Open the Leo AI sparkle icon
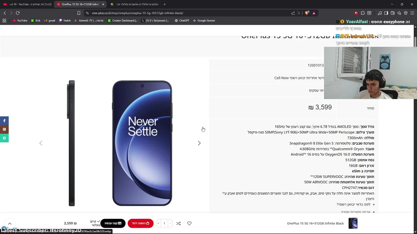 [399, 13]
